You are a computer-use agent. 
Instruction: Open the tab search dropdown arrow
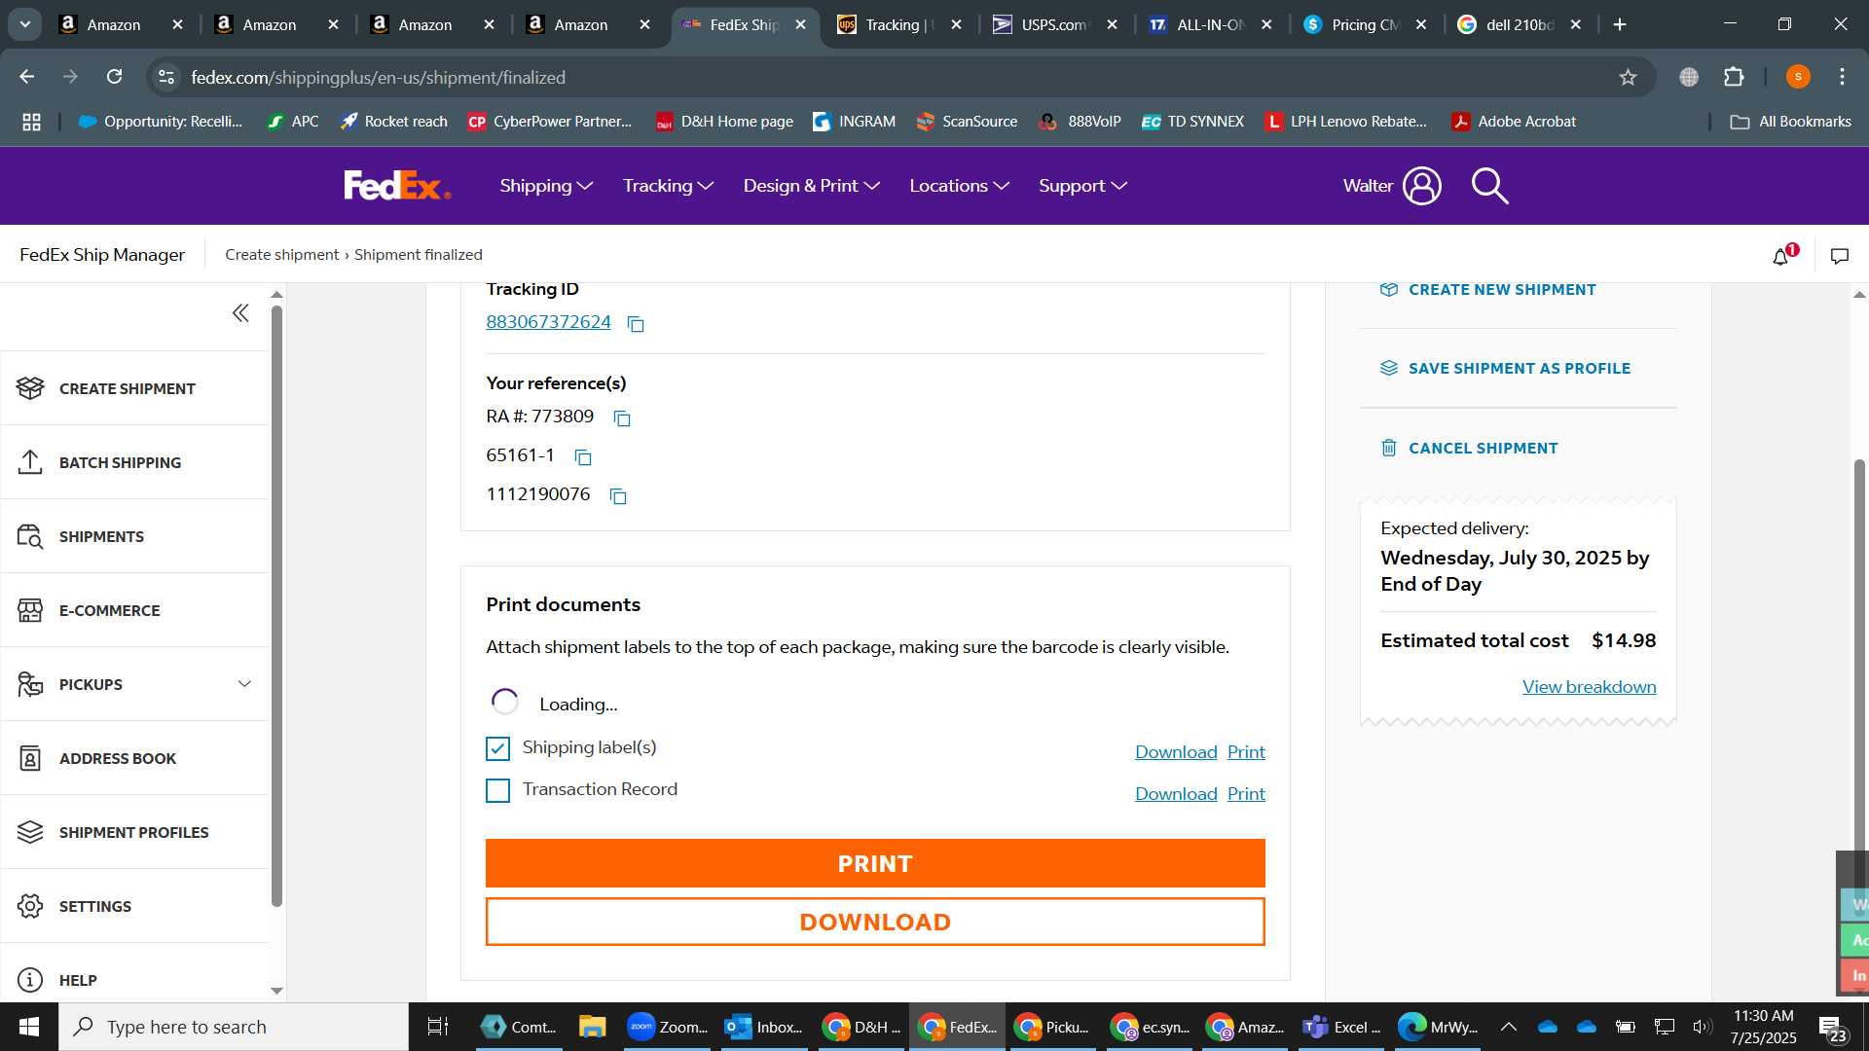[x=25, y=24]
